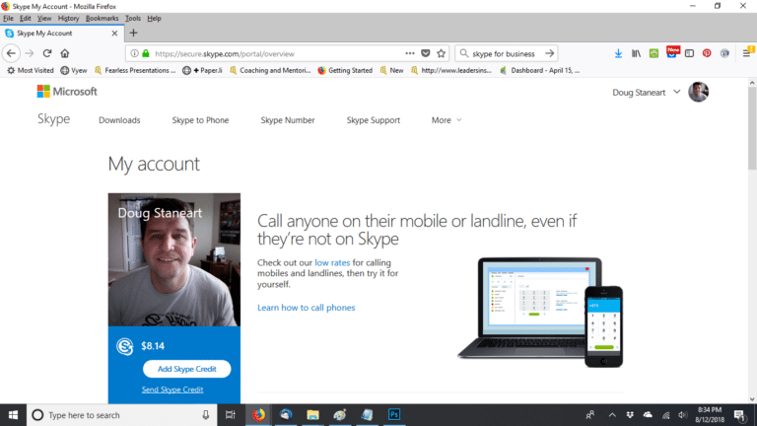The height and width of the screenshot is (426, 757).
Task: Click the taskbar search box
Action: pos(121,415)
